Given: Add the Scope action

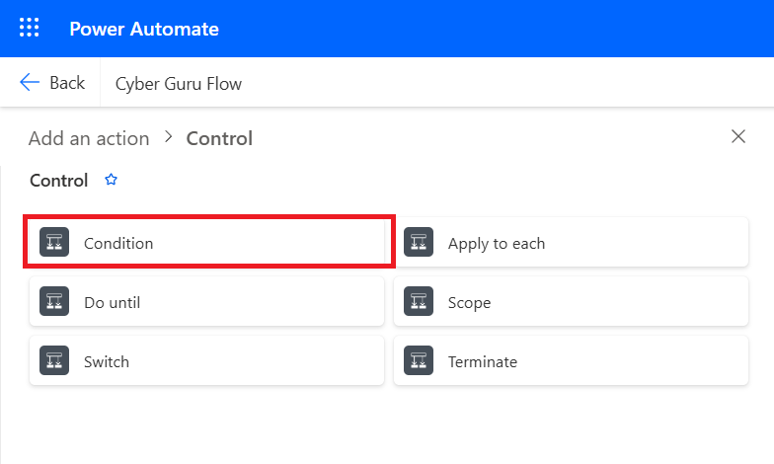Looking at the screenshot, I should coord(571,301).
